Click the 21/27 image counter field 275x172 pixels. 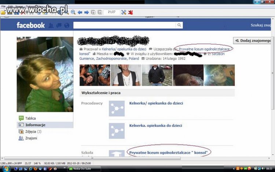(112, 12)
